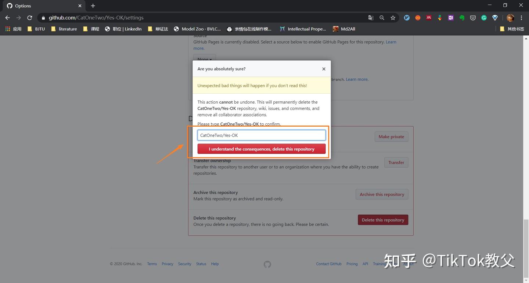Open the OneNote Web Clipper extension
The width and height of the screenshot is (529, 283).
pos(451,18)
